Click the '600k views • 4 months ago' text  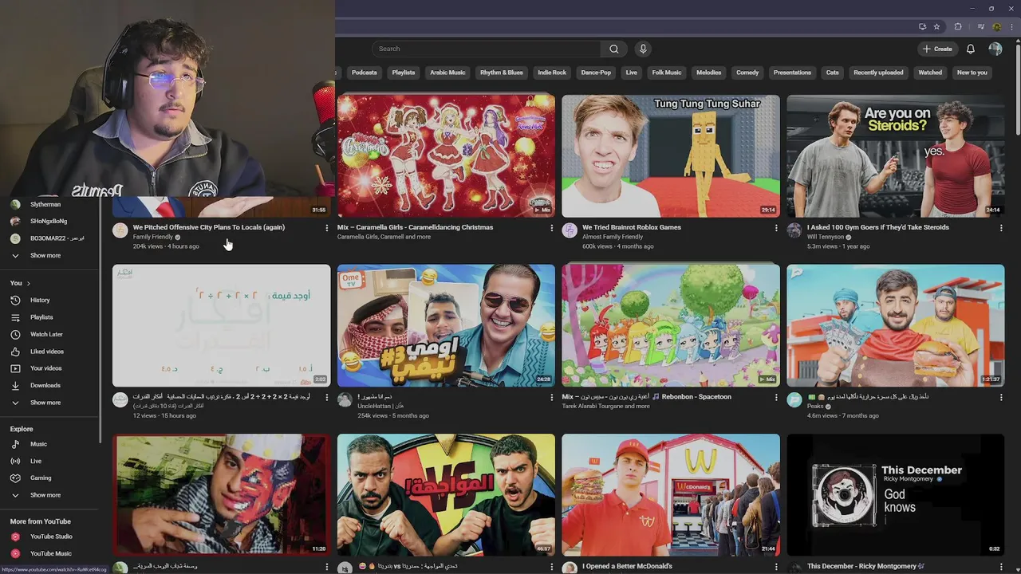(618, 246)
